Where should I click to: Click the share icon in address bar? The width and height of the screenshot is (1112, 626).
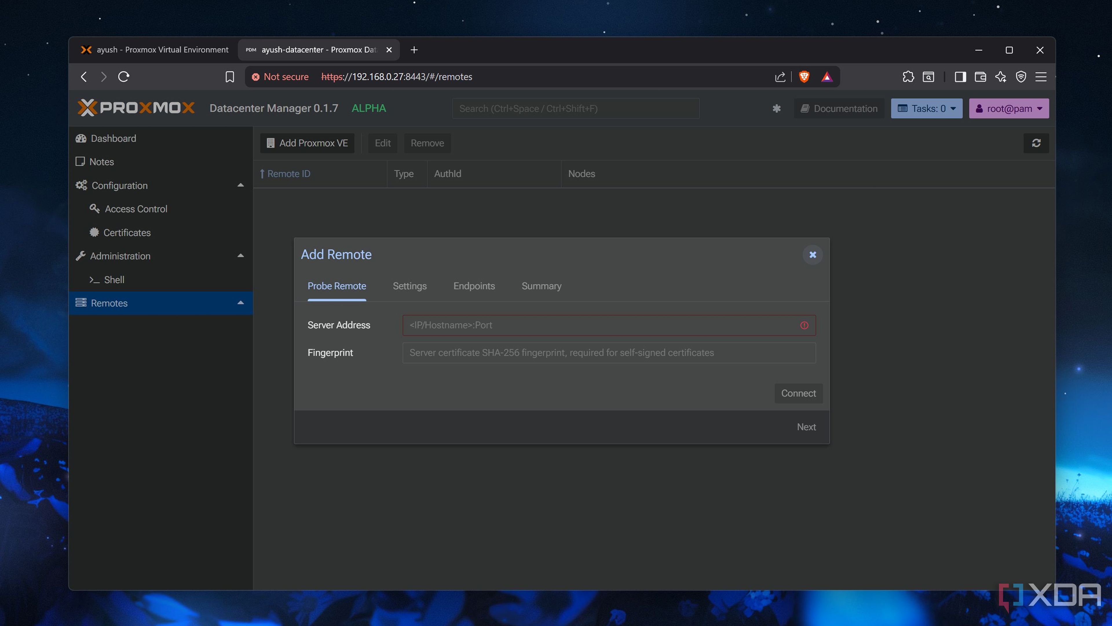780,77
